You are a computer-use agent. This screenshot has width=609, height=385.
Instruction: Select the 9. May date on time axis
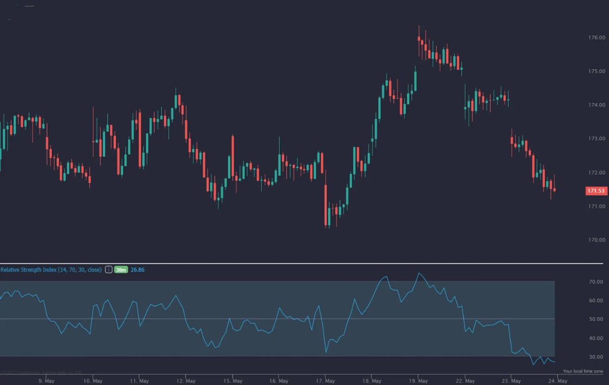(x=46, y=381)
